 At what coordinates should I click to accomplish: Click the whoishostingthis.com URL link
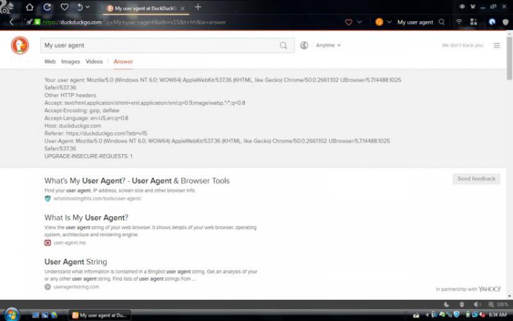[x=98, y=198]
